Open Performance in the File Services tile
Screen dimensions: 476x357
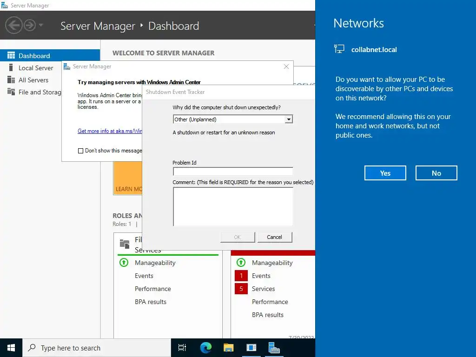(152, 289)
